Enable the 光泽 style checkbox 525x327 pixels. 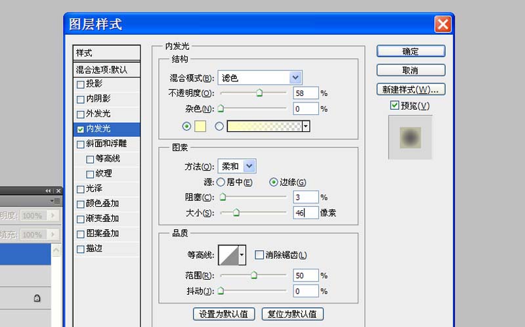[x=80, y=189]
